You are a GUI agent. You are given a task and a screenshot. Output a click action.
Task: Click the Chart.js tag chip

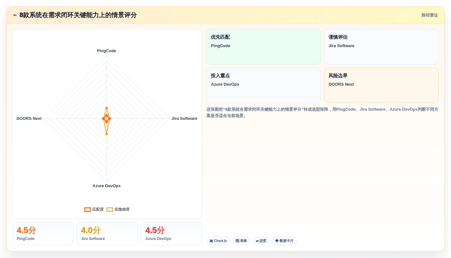(x=218, y=241)
